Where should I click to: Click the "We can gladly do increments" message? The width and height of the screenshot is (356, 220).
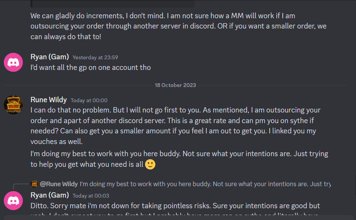(163, 27)
